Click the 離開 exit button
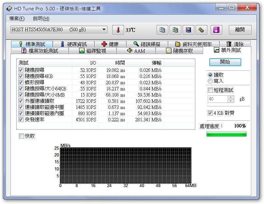 (240, 30)
